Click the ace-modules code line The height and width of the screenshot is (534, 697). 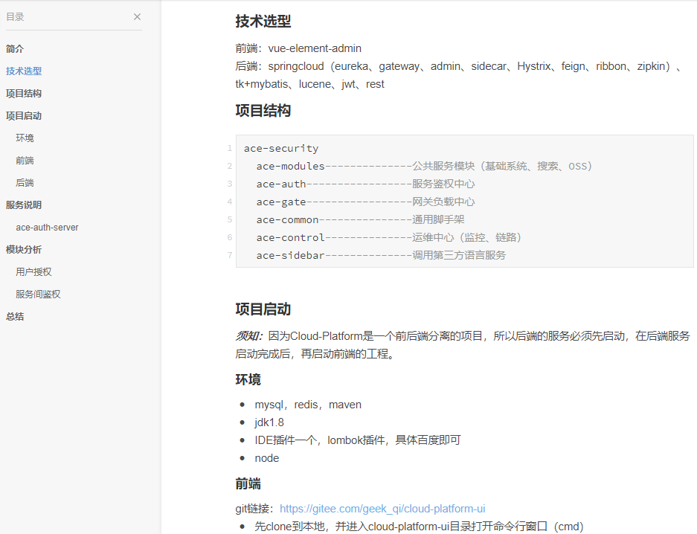[x=424, y=166]
